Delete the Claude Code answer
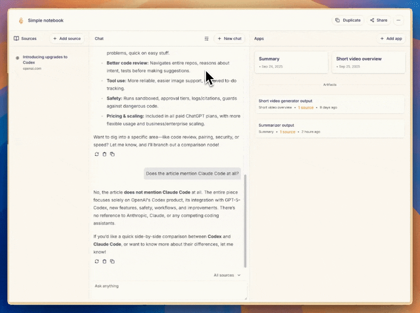Image resolution: width=420 pixels, height=313 pixels. [105, 261]
